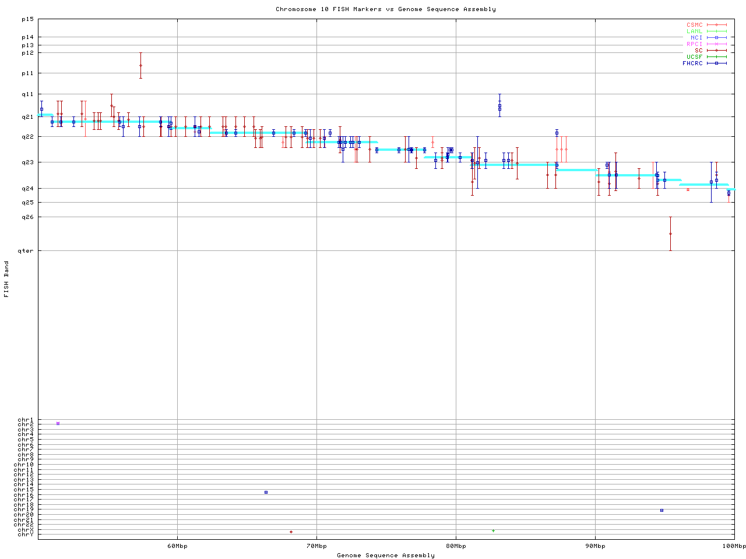Click the magenta marker on the chr1 row
This screenshot has width=746, height=559.
(x=58, y=423)
